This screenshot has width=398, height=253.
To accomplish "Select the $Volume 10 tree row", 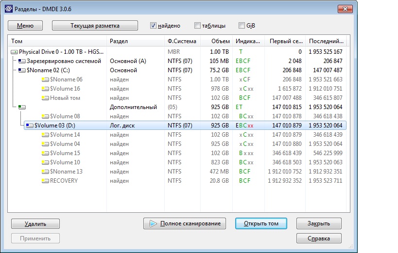I will tap(177, 162).
